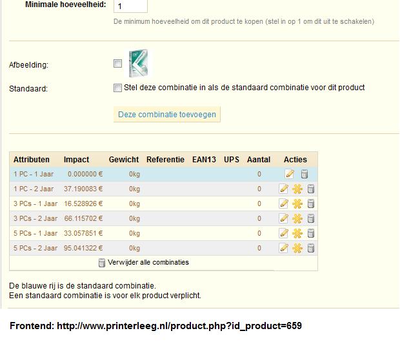Select the Kaspersky product image thumbnail
Screen dimensions: 400x360
(x=138, y=63)
